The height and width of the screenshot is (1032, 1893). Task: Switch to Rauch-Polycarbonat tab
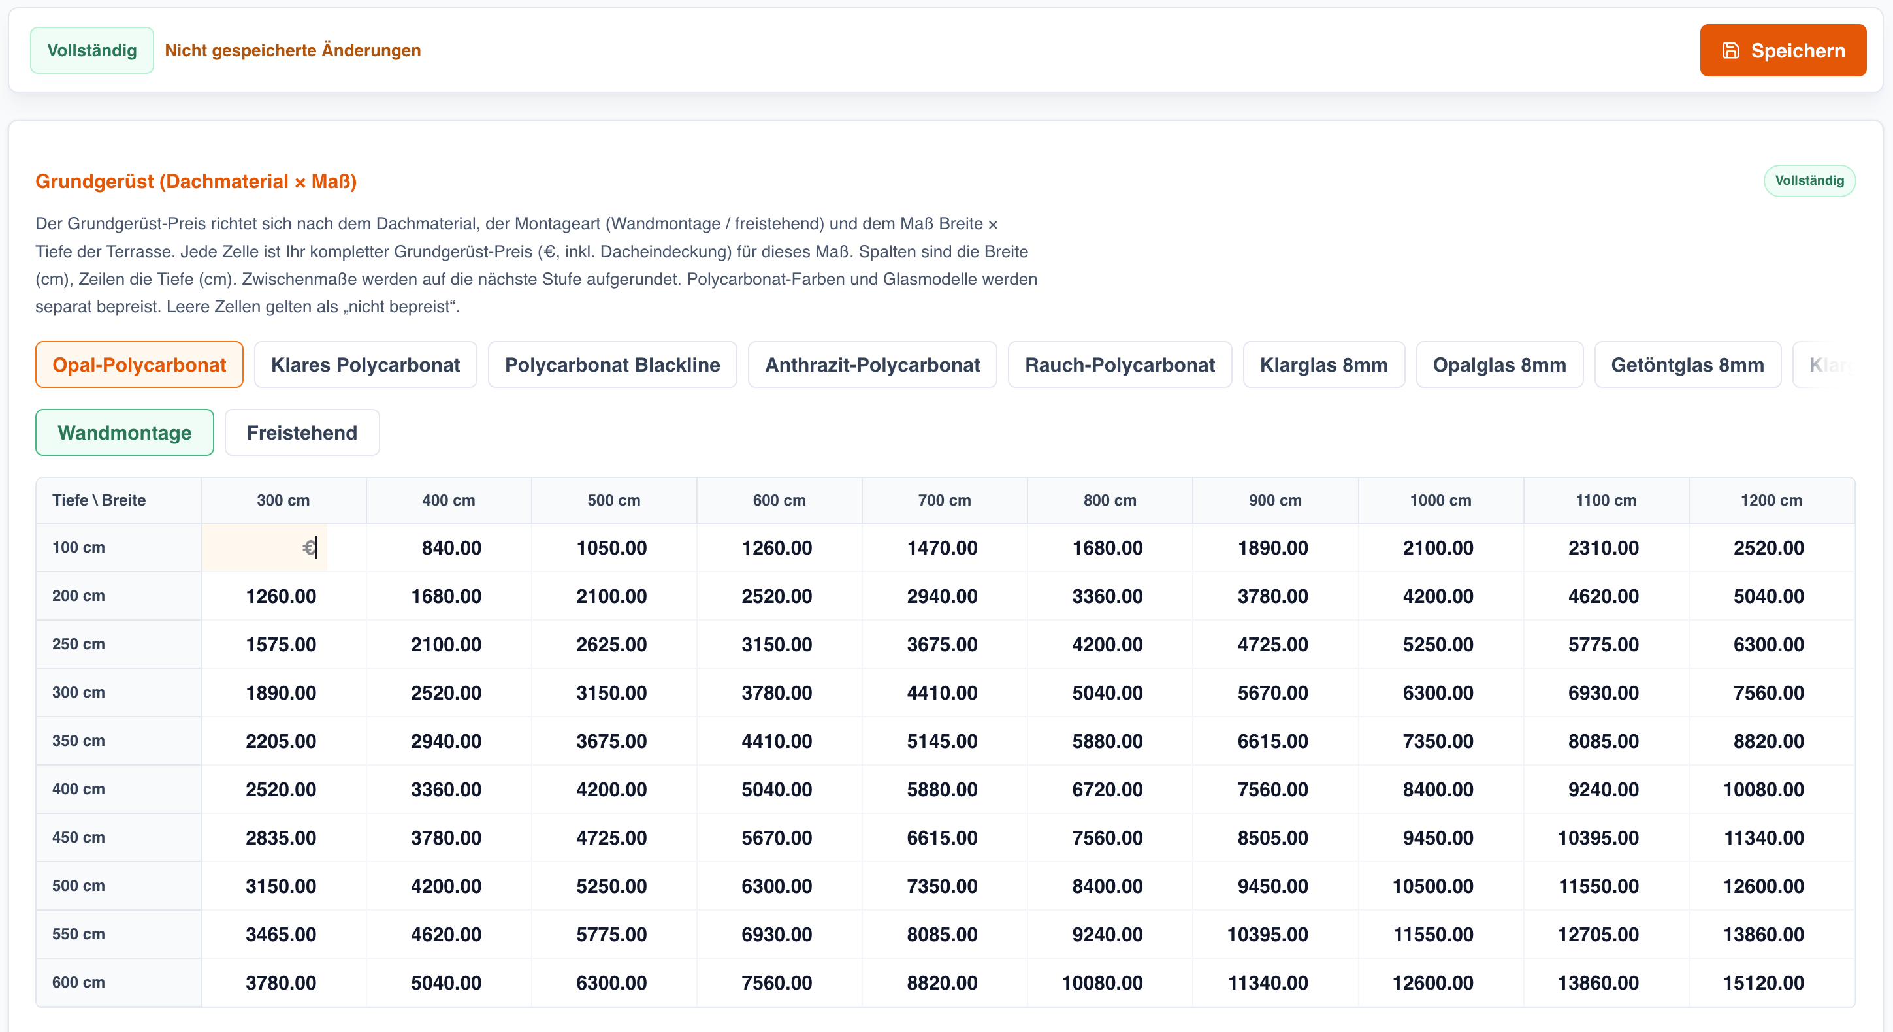(1119, 364)
